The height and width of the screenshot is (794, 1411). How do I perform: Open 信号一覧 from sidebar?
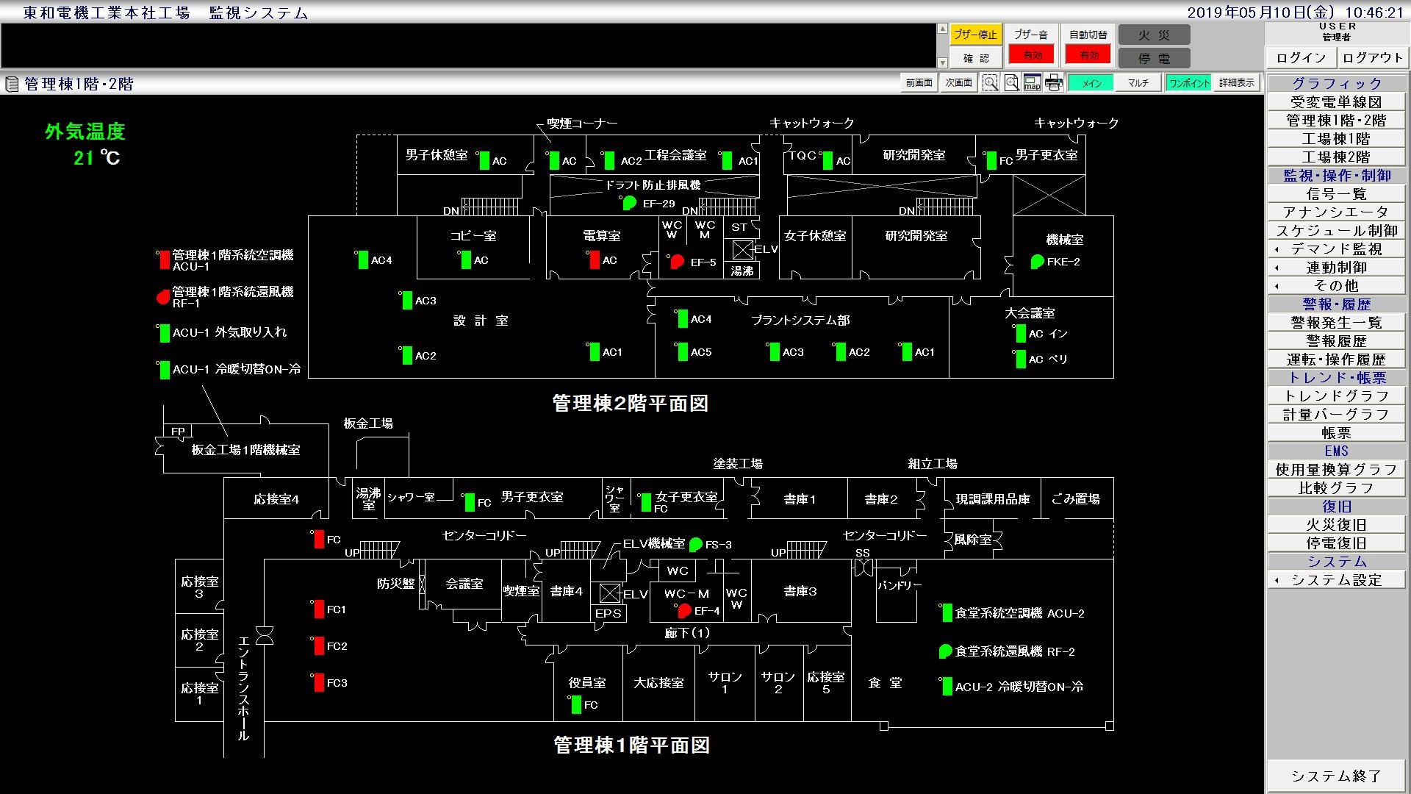pyautogui.click(x=1336, y=194)
